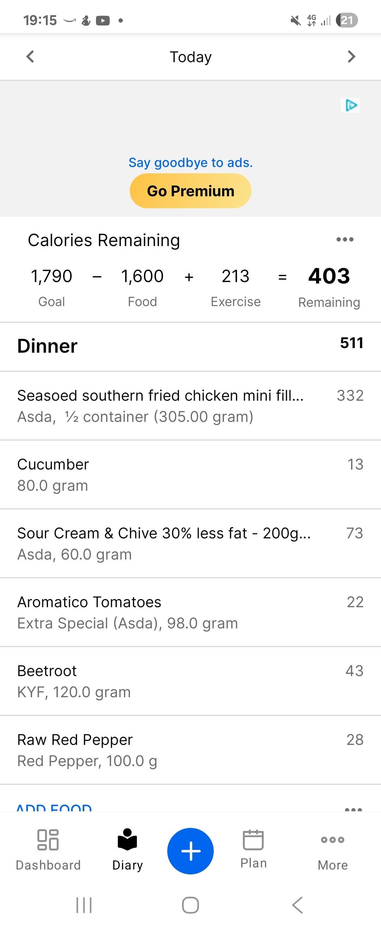Go to previous day arrow
The width and height of the screenshot is (381, 932).
tap(30, 56)
